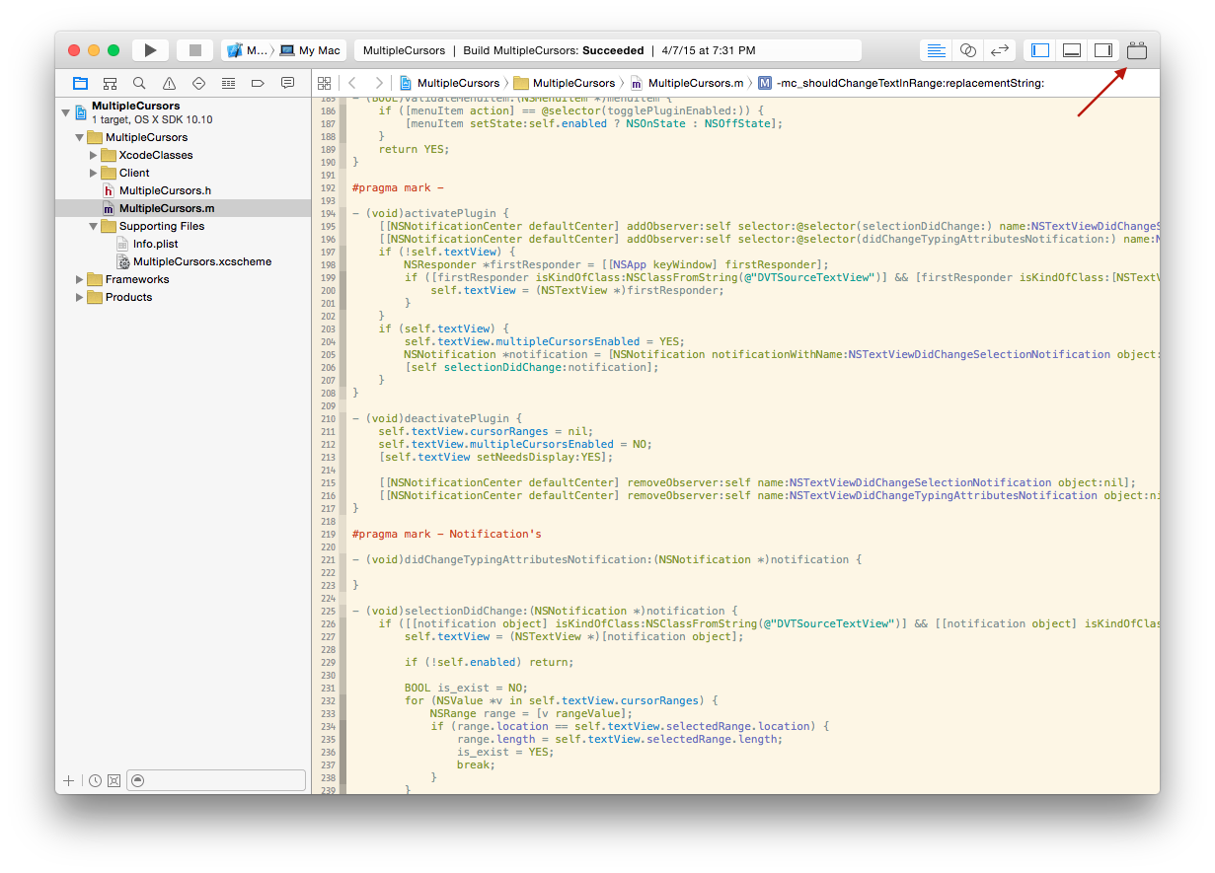The width and height of the screenshot is (1215, 873).
Task: Filter navigator by source-control status icon
Action: [x=114, y=780]
